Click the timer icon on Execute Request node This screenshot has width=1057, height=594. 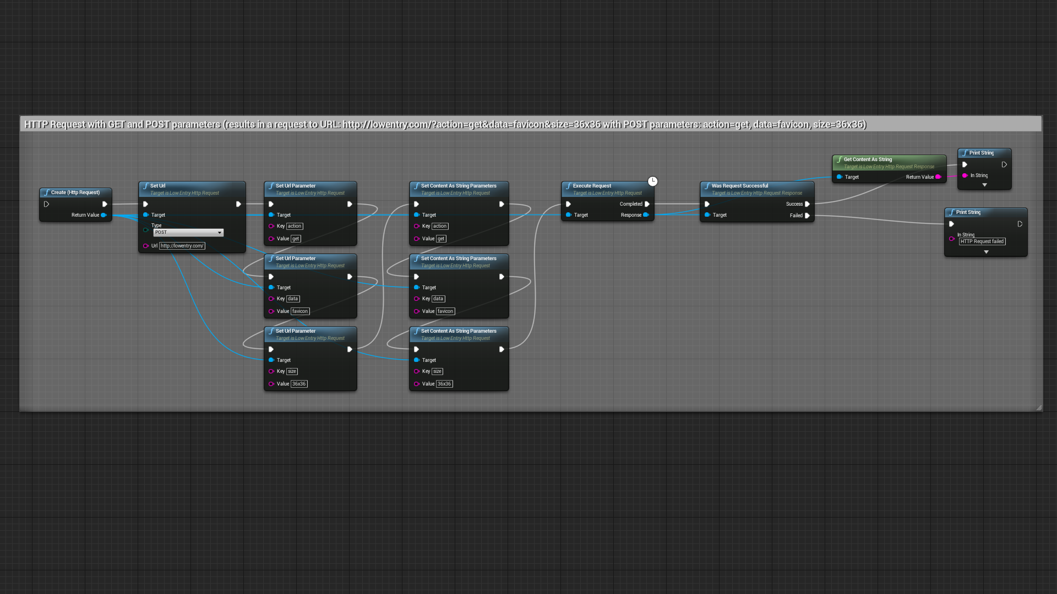(x=652, y=182)
